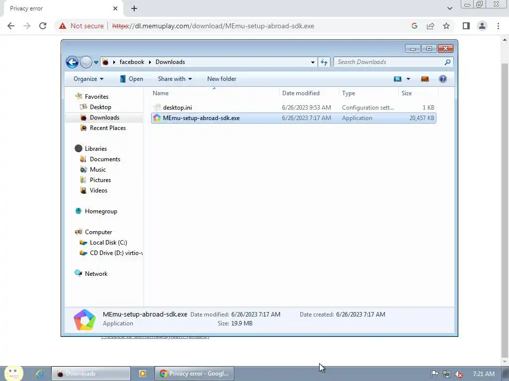This screenshot has height=381, width=509.
Task: Open Pictures library
Action: tap(100, 180)
